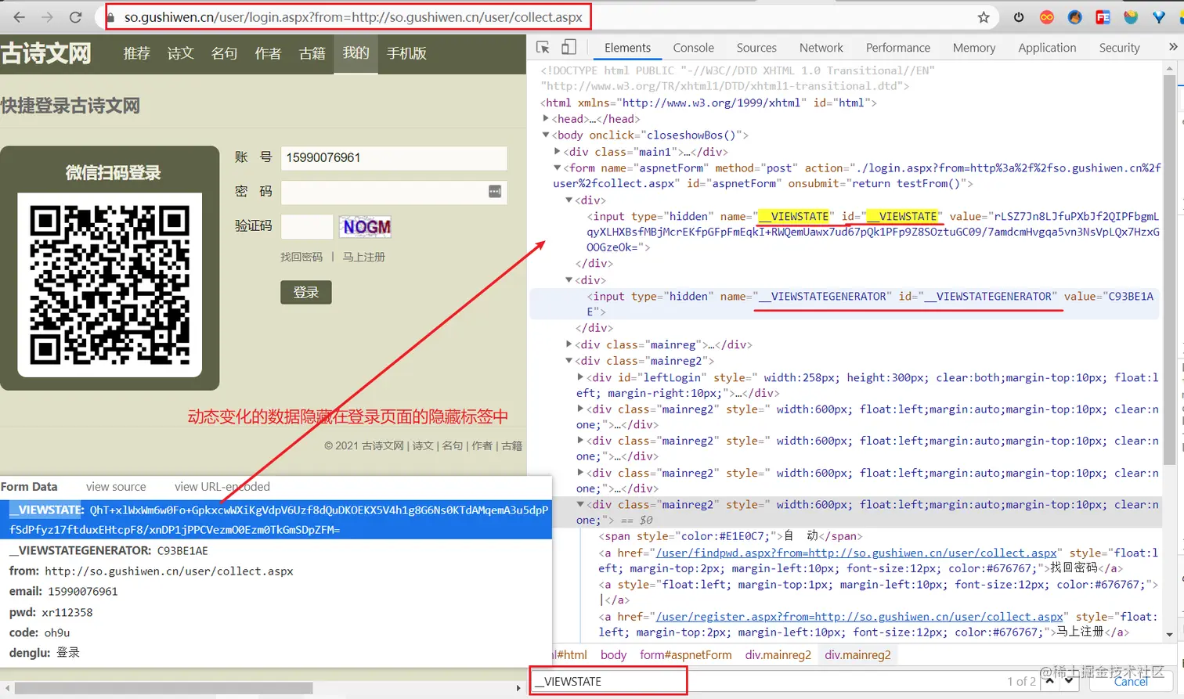
Task: Click the browser forward arrow
Action: [x=47, y=17]
